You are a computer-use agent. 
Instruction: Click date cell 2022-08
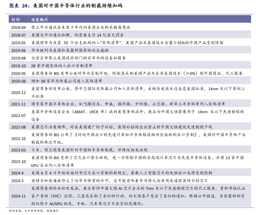pos(18,127)
